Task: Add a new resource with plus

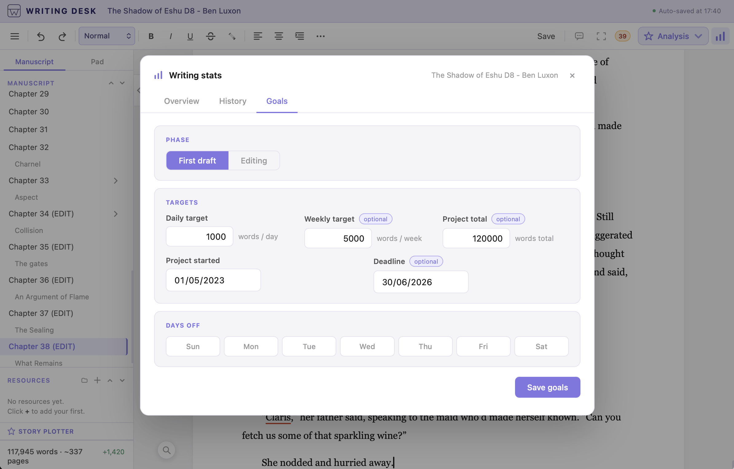Action: click(97, 380)
